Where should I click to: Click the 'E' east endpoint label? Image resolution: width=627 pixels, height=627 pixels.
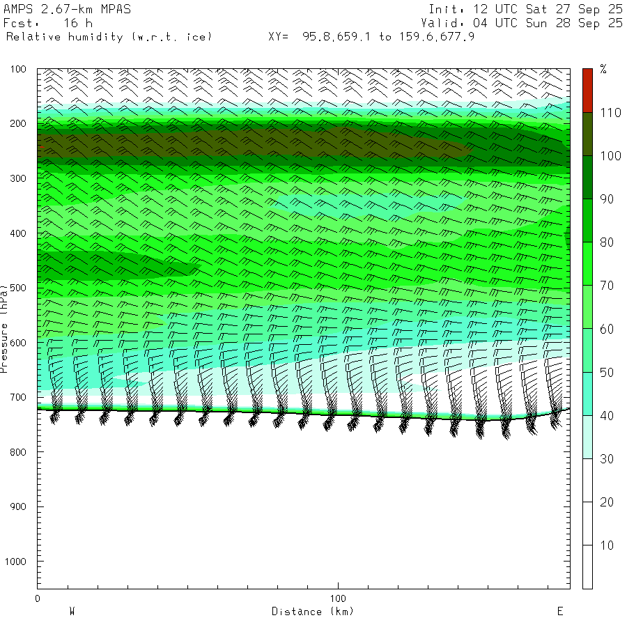point(560,612)
